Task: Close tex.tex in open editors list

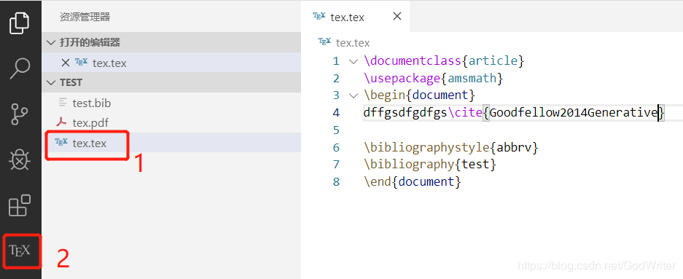Action: (66, 63)
